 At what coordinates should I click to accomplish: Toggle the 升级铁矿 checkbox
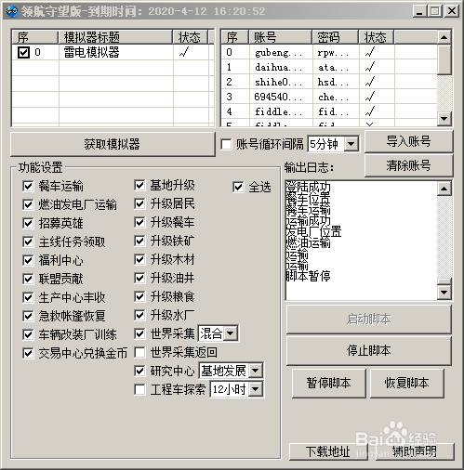click(139, 241)
